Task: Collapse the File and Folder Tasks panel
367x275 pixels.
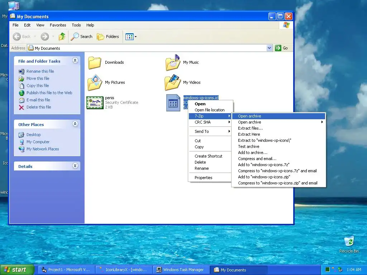Action: point(75,61)
